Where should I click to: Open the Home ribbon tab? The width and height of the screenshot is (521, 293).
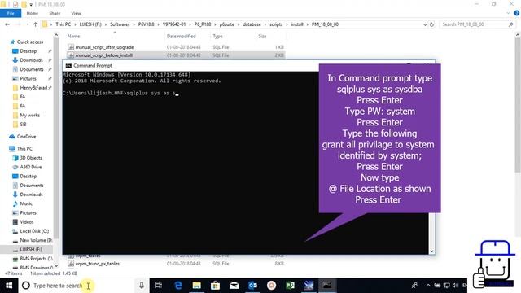pyautogui.click(x=33, y=13)
